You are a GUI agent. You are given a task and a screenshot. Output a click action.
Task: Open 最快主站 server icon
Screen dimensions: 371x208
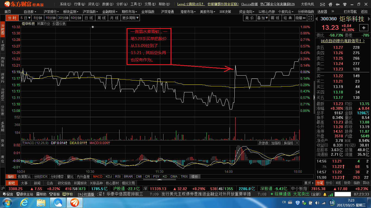coord(25,194)
